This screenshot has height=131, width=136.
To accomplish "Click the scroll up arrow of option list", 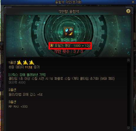I will [128, 60].
